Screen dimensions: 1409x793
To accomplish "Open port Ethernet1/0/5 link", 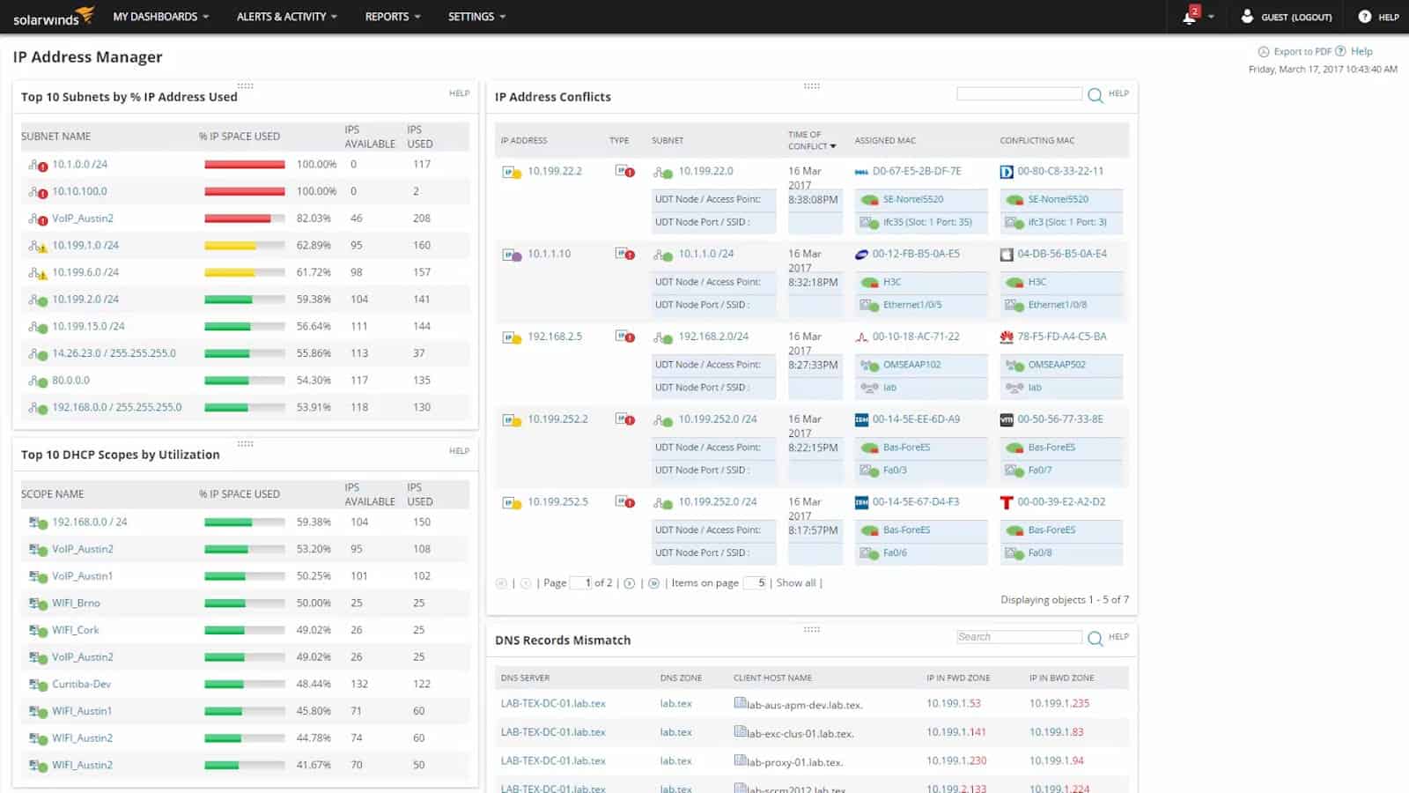I will pyautogui.click(x=912, y=305).
